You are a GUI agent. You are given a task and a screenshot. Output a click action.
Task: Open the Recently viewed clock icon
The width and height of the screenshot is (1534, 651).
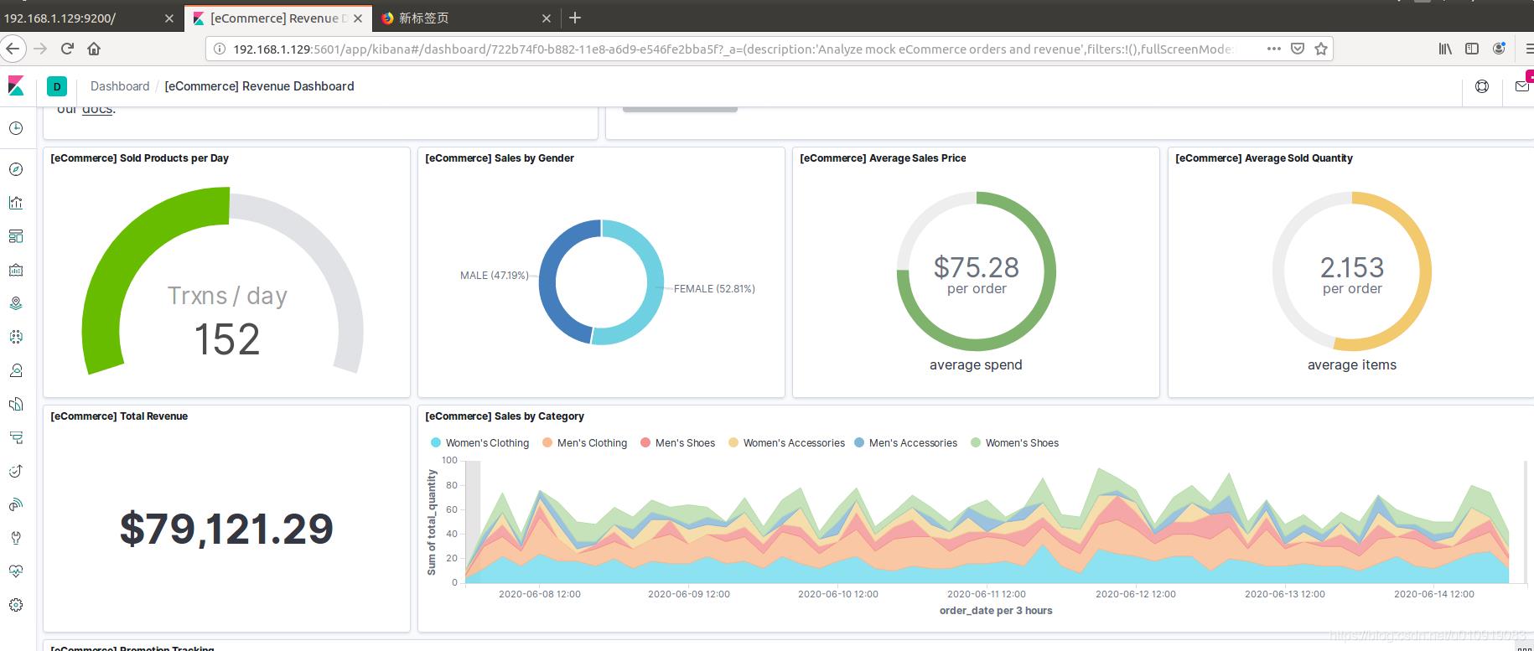[x=16, y=128]
